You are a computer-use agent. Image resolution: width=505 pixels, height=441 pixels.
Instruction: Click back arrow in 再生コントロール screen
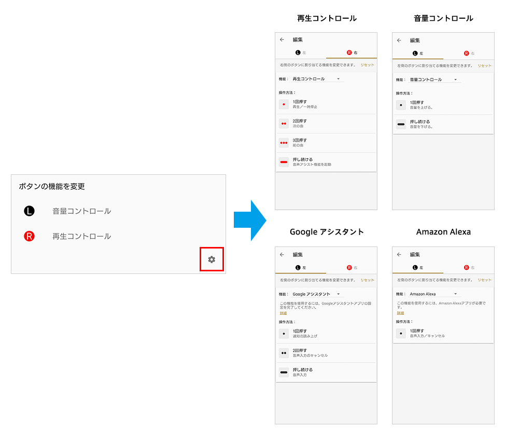[282, 39]
